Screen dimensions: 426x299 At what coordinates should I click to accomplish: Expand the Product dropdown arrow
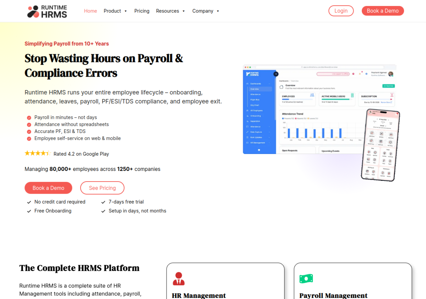click(126, 11)
